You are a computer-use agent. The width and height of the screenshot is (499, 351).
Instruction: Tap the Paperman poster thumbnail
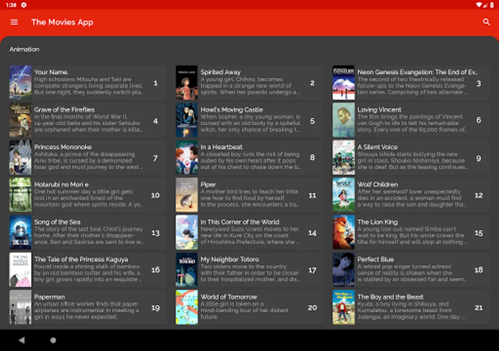click(x=20, y=307)
